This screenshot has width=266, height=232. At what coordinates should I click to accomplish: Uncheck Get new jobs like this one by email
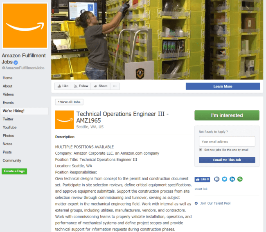[x=201, y=150]
